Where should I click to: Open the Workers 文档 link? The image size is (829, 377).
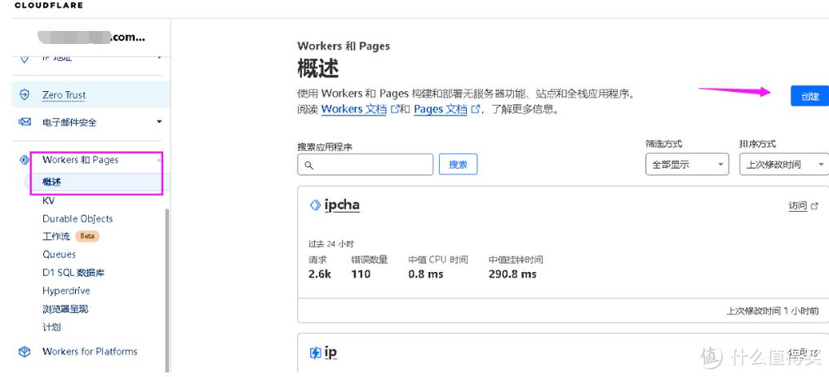tap(353, 110)
